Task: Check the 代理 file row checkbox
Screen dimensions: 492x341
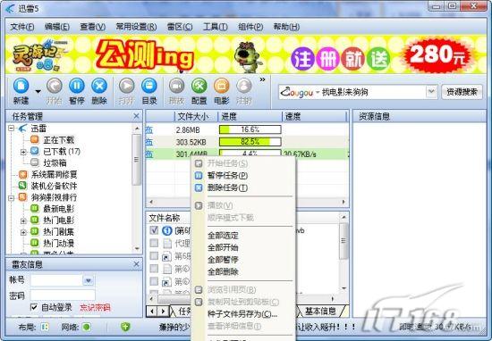Action: (x=154, y=243)
